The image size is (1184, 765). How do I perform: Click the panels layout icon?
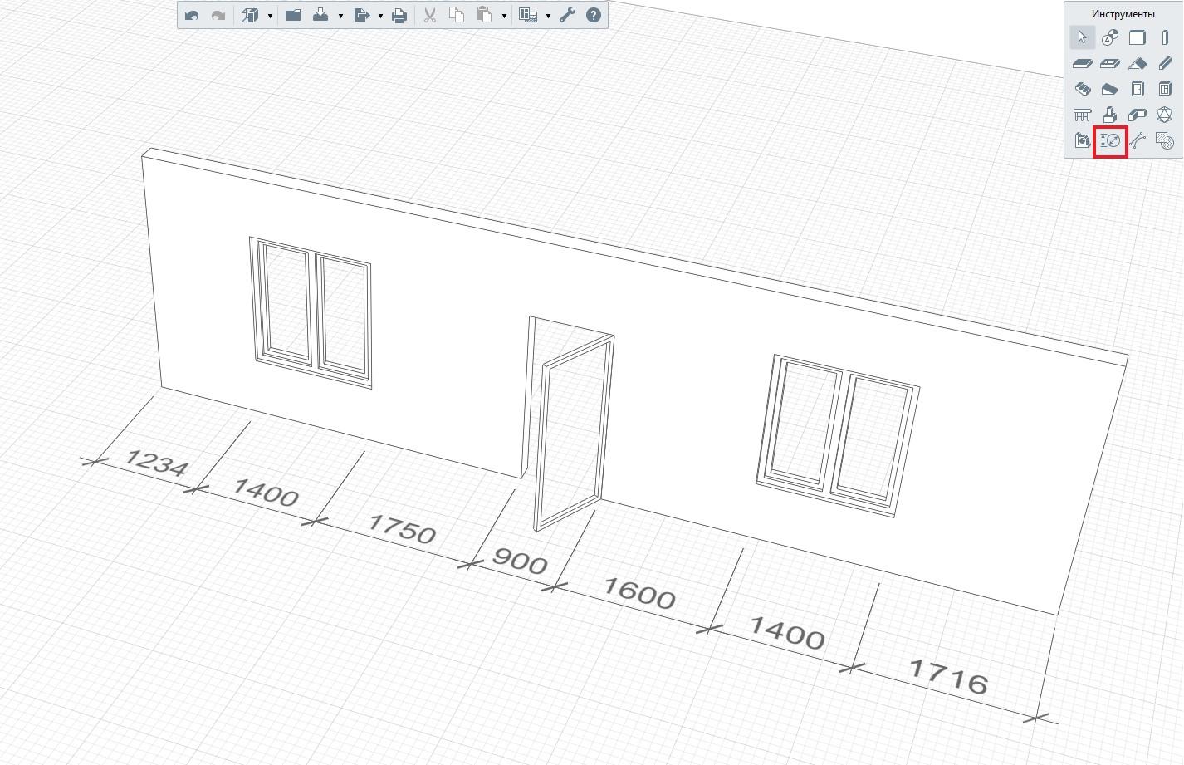click(528, 15)
